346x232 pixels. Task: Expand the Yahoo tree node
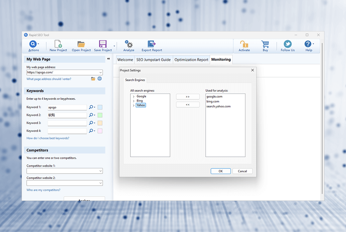(x=133, y=105)
